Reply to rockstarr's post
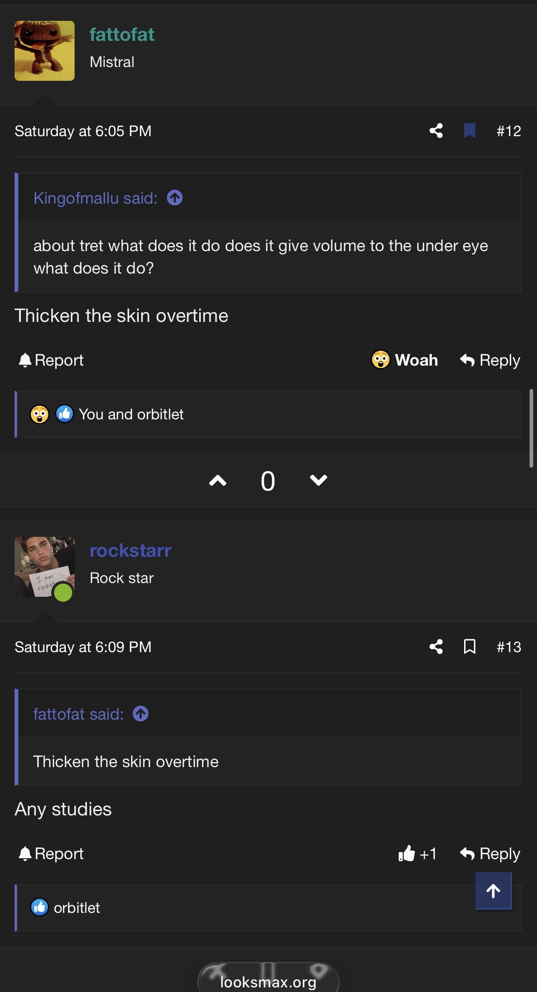The width and height of the screenshot is (537, 992). (x=490, y=854)
